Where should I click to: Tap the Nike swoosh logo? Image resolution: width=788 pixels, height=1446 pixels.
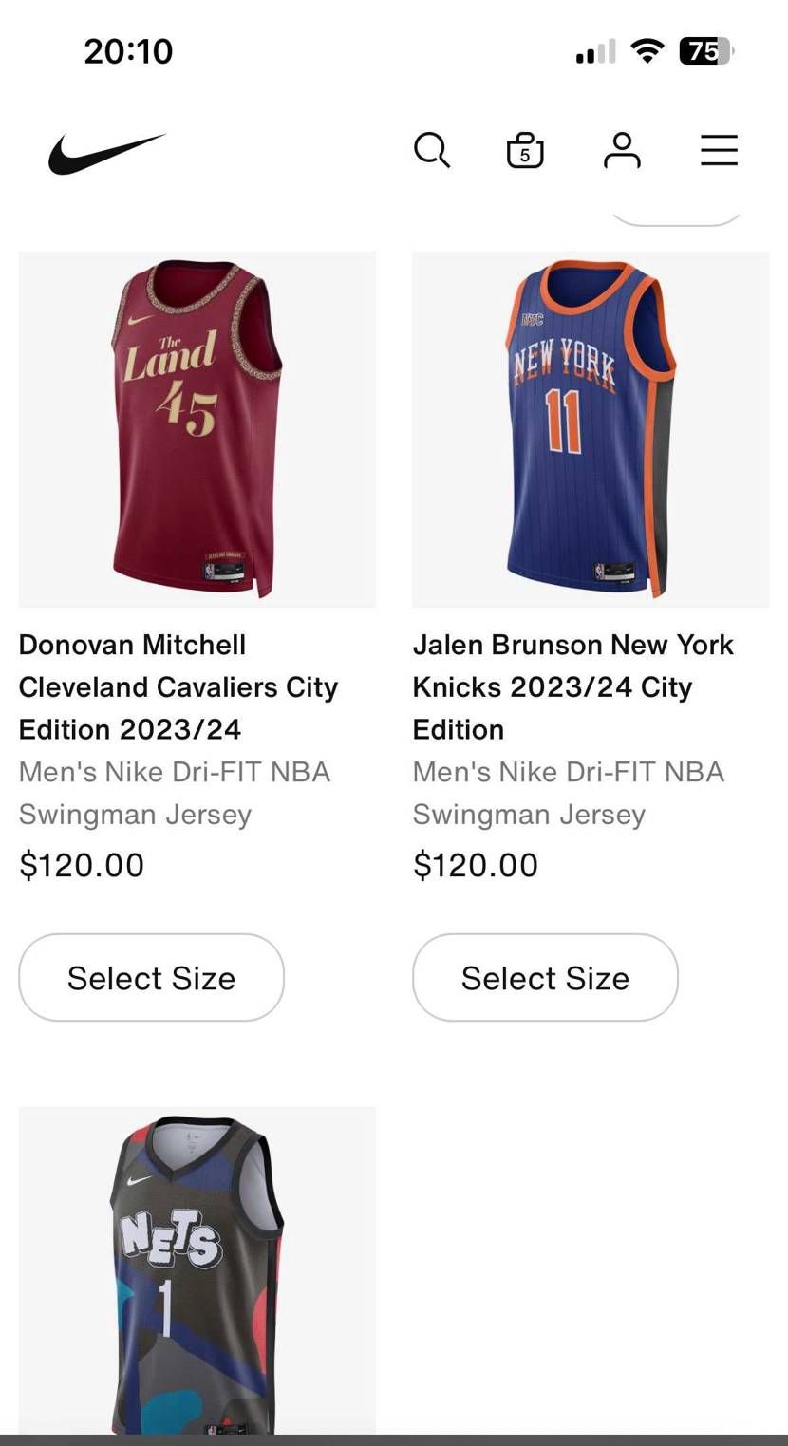click(x=106, y=153)
